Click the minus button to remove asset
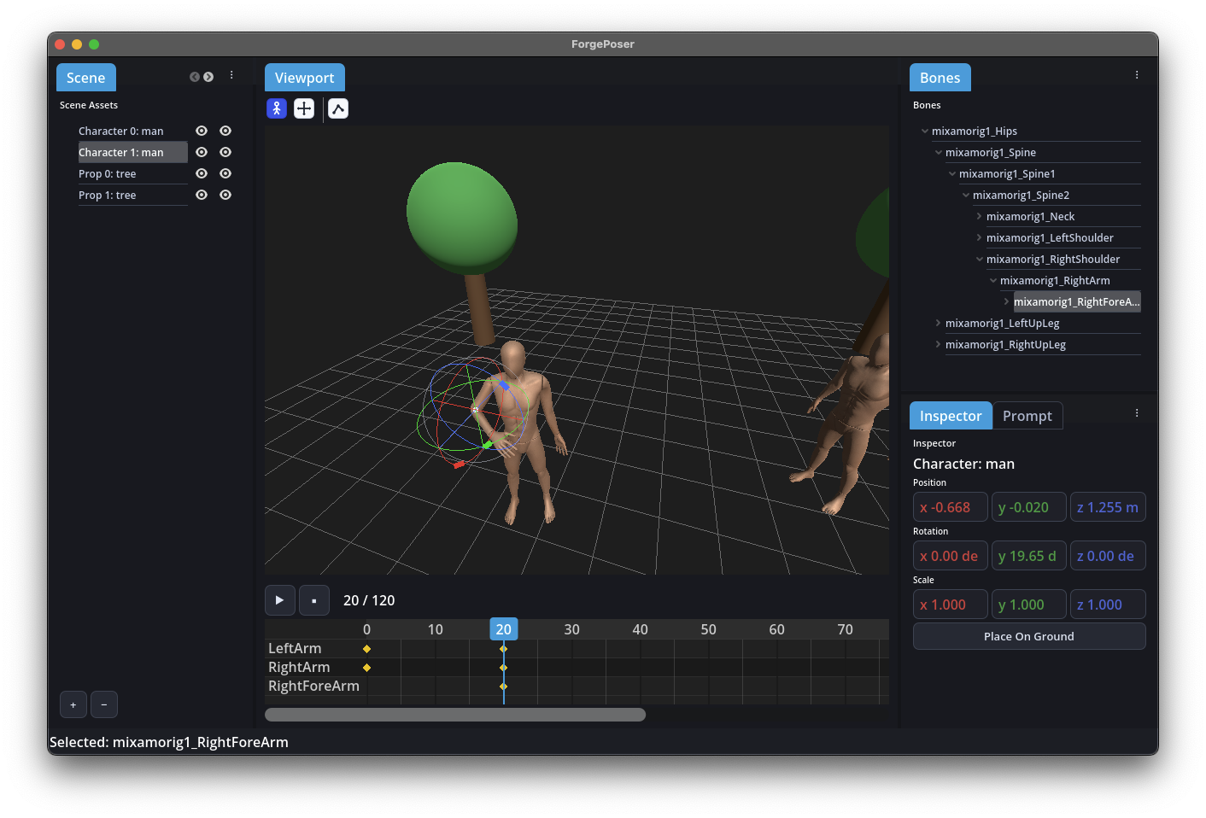Viewport: 1206px width, 818px height. point(104,704)
